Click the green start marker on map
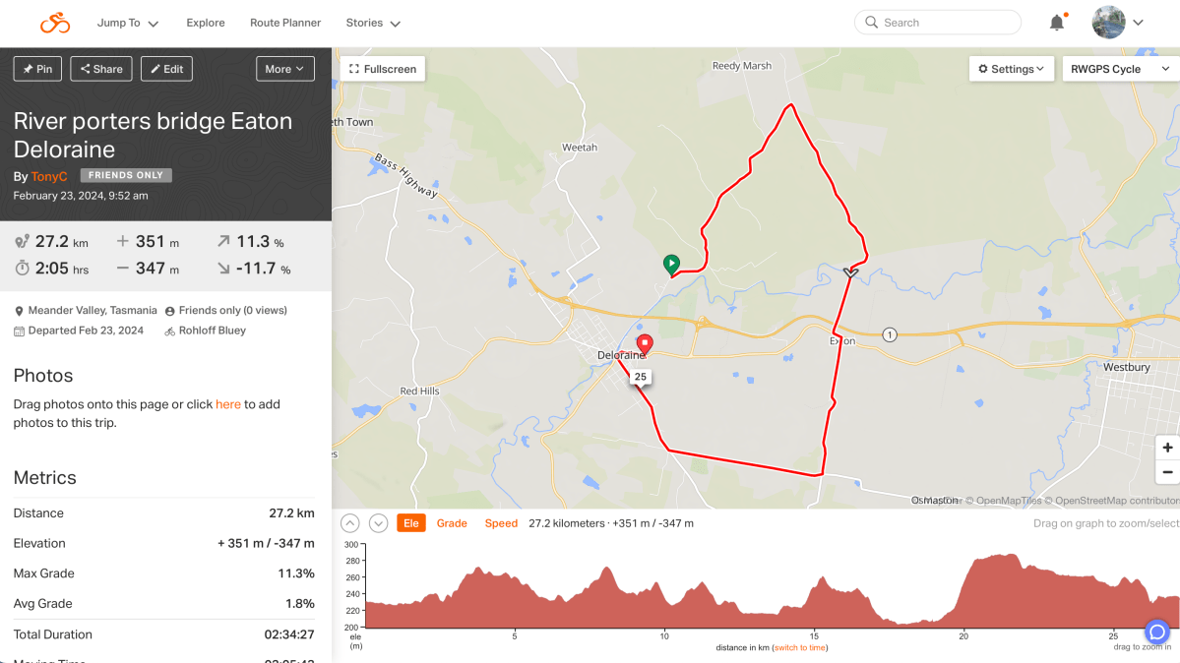The height and width of the screenshot is (663, 1180). coord(671,264)
